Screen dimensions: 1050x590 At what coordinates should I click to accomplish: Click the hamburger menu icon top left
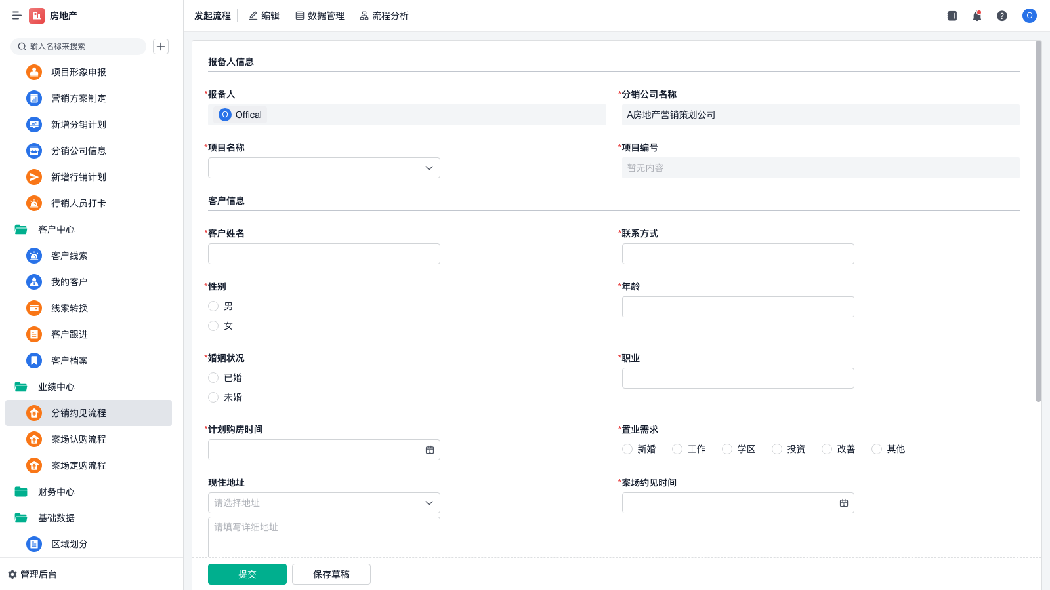pyautogui.click(x=16, y=16)
